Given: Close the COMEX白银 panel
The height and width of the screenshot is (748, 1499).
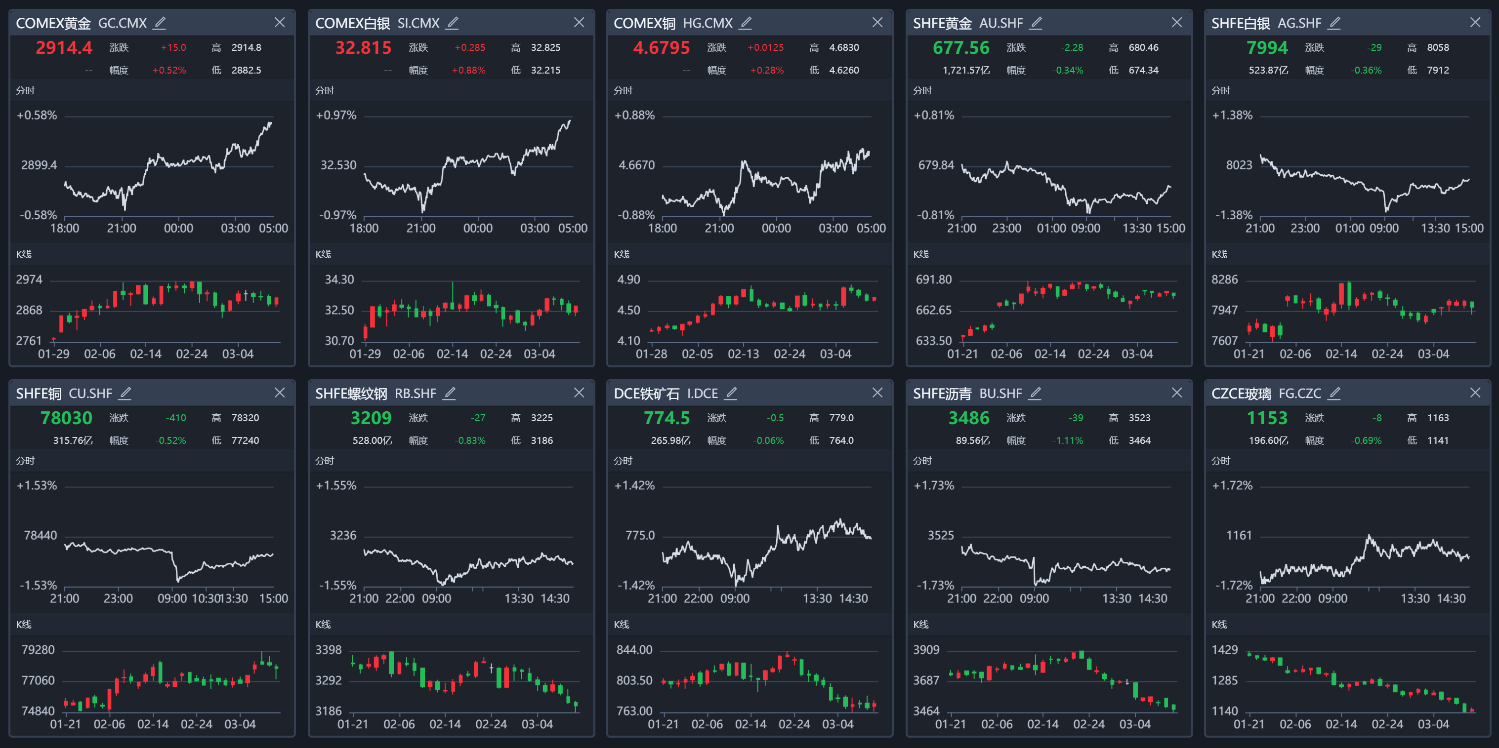Looking at the screenshot, I should [x=579, y=22].
